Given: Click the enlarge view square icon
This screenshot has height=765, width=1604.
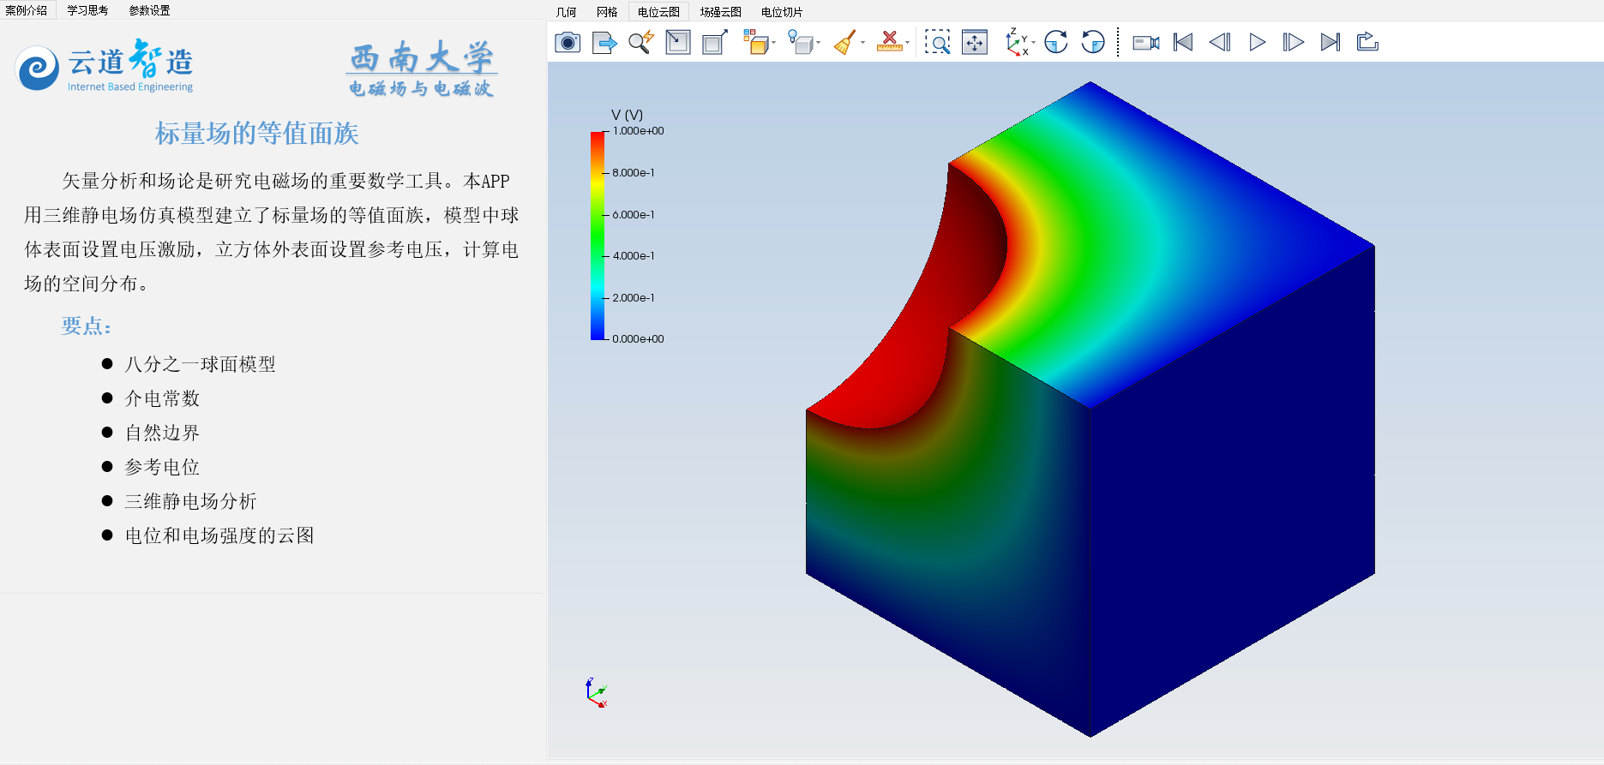Looking at the screenshot, I should pos(715,42).
